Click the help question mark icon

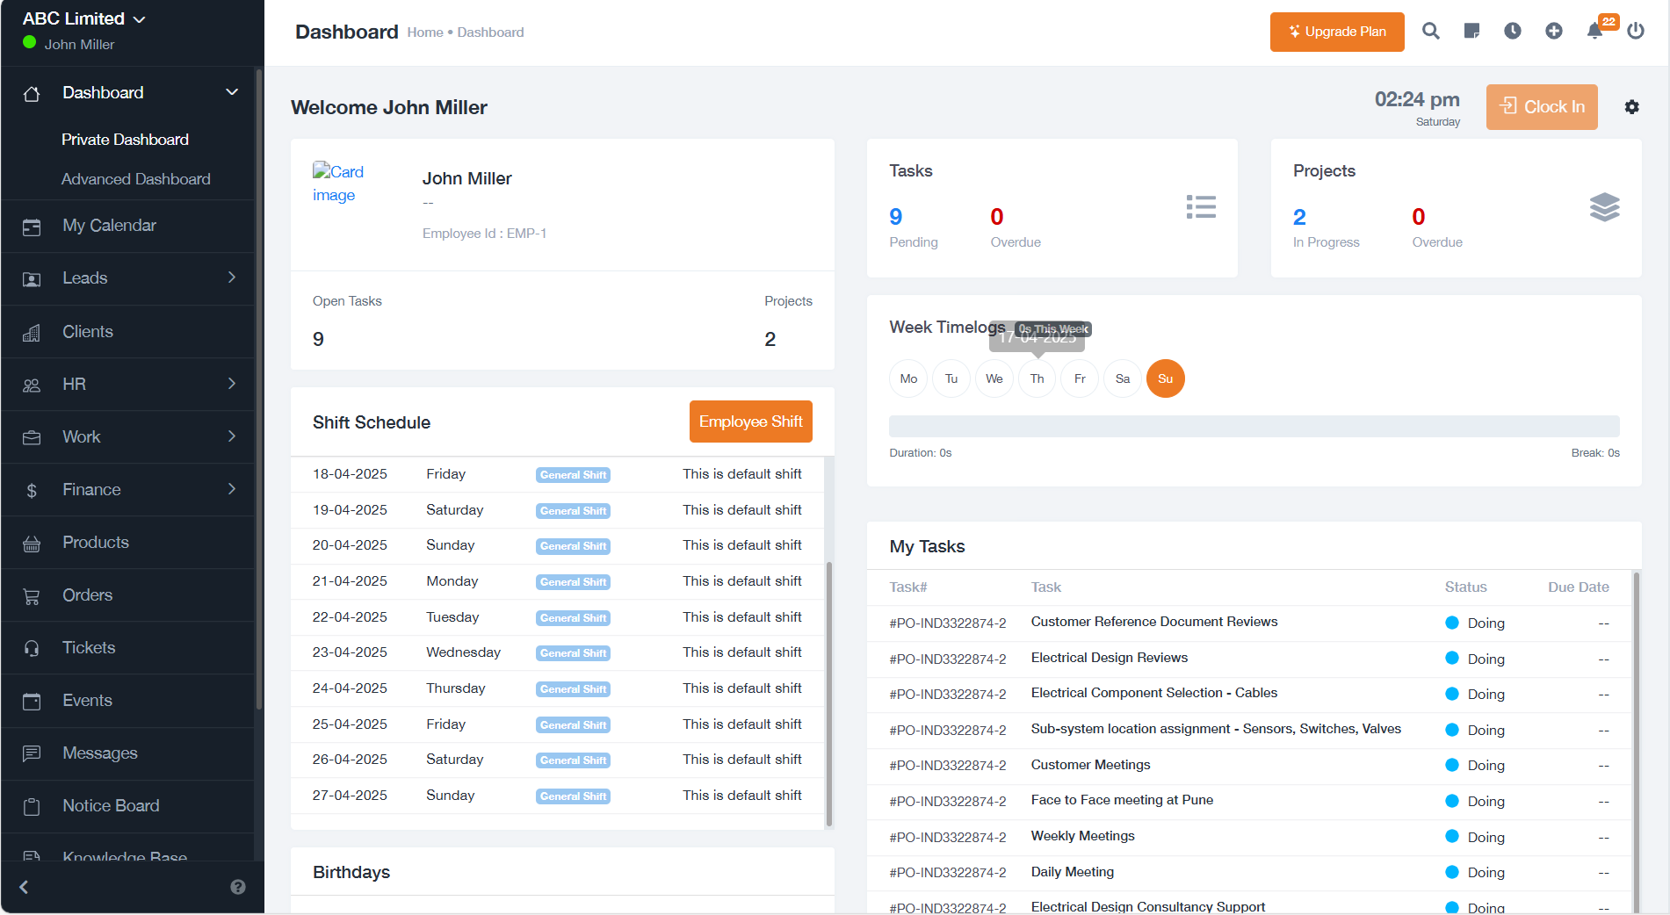[x=237, y=887]
